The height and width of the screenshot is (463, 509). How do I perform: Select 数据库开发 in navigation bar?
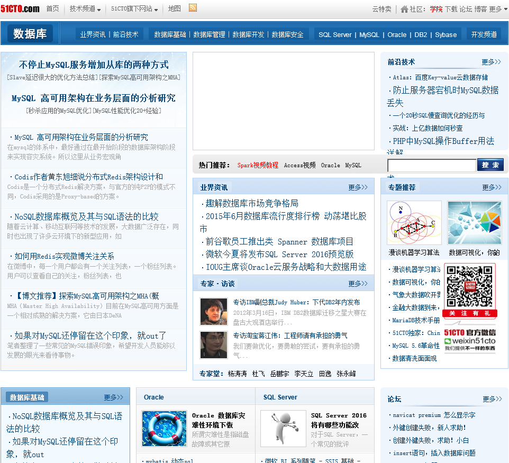click(x=248, y=34)
